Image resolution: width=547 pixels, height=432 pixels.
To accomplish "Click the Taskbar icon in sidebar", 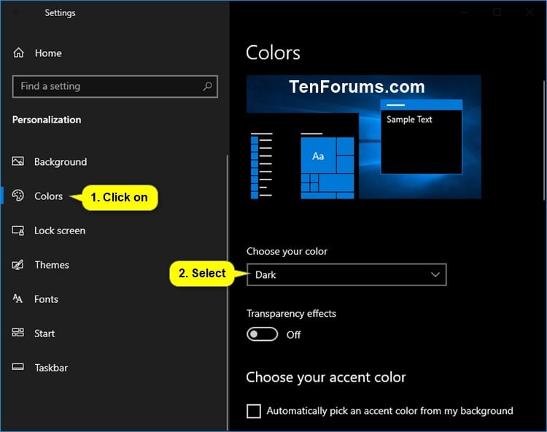I will pos(18,367).
